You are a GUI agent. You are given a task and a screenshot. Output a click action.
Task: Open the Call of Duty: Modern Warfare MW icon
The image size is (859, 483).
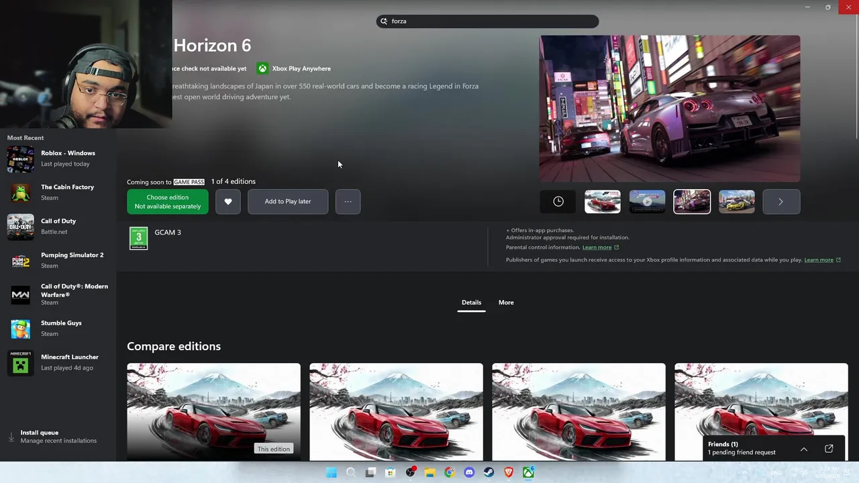[20, 294]
